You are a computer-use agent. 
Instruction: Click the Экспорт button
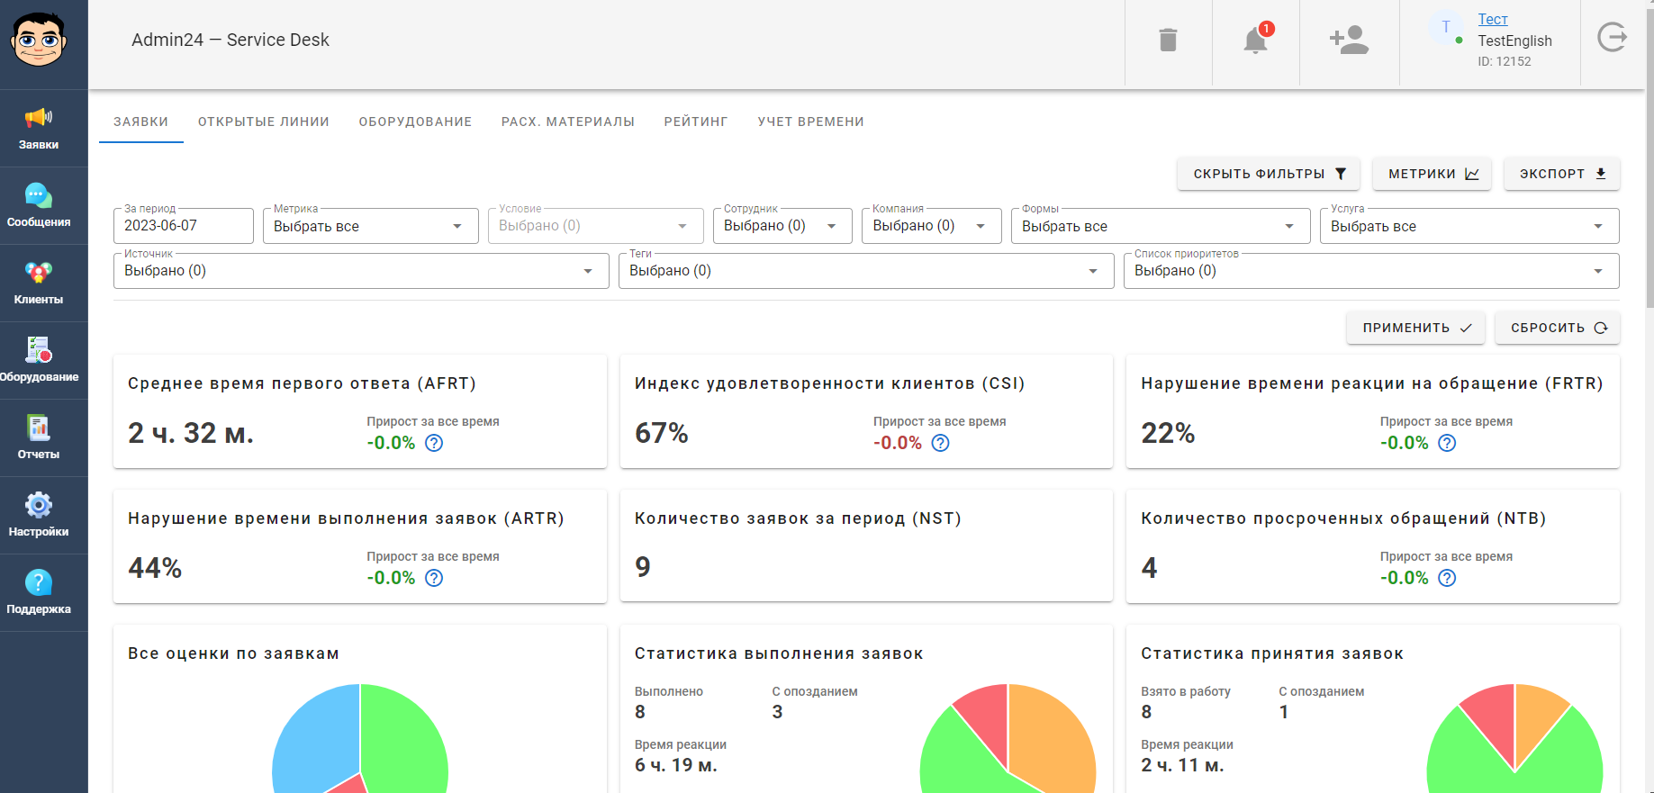[x=1562, y=174]
